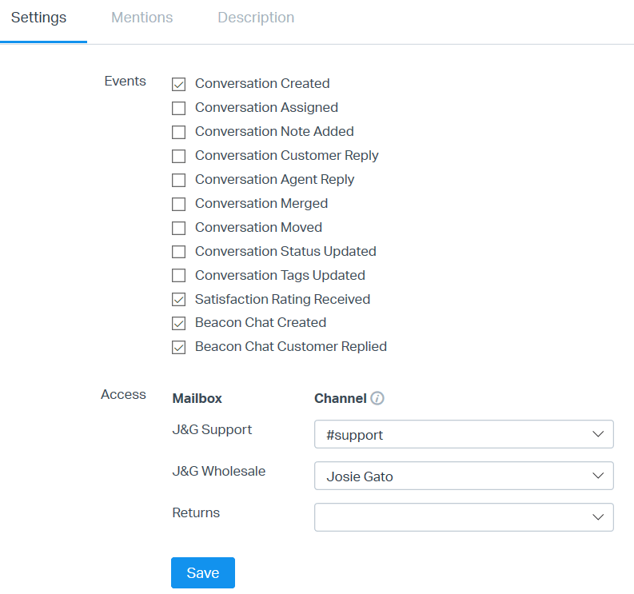The image size is (634, 594).
Task: Switch to the Mentions tab
Action: (x=142, y=18)
